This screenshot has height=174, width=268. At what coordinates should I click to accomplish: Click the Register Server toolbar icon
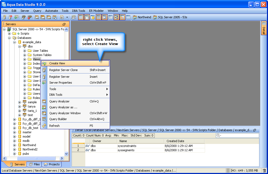tap(5, 17)
